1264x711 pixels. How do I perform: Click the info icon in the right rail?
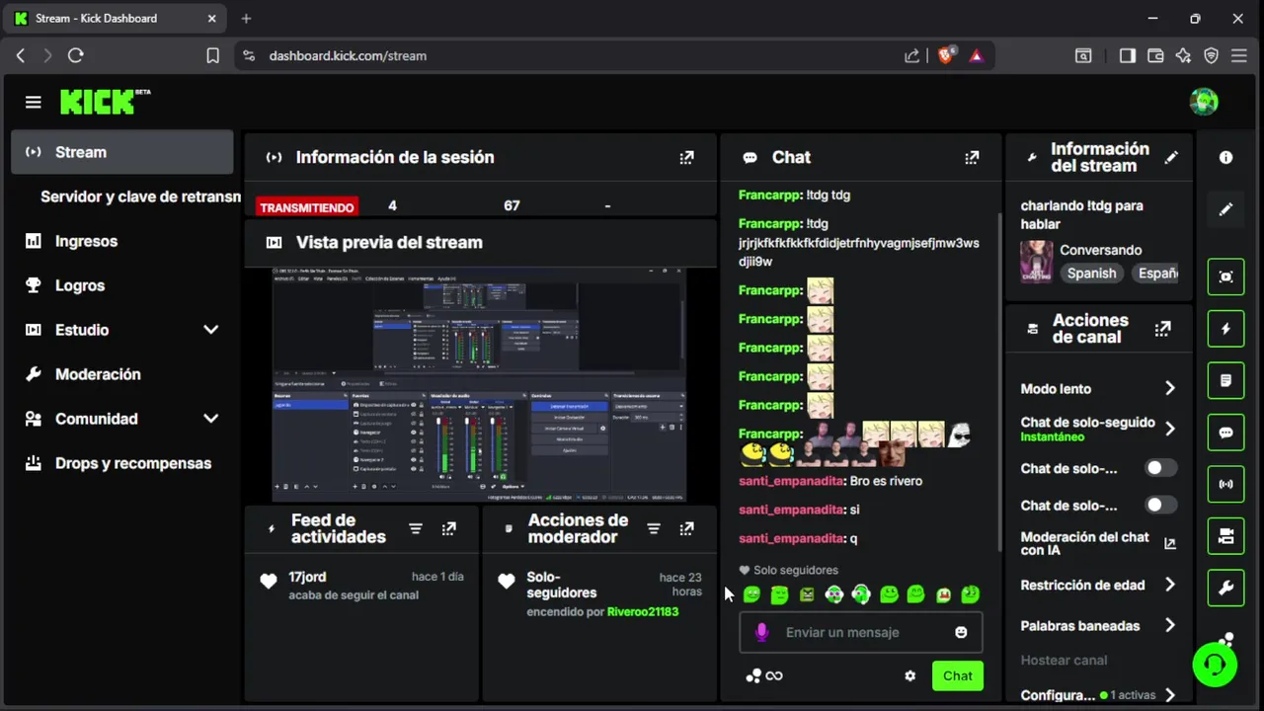coord(1225,157)
